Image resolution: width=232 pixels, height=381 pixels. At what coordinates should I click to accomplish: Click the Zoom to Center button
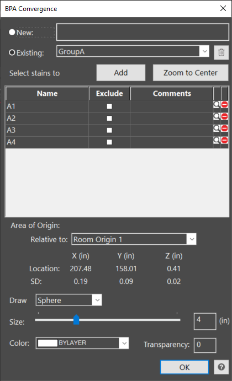pyautogui.click(x=191, y=73)
